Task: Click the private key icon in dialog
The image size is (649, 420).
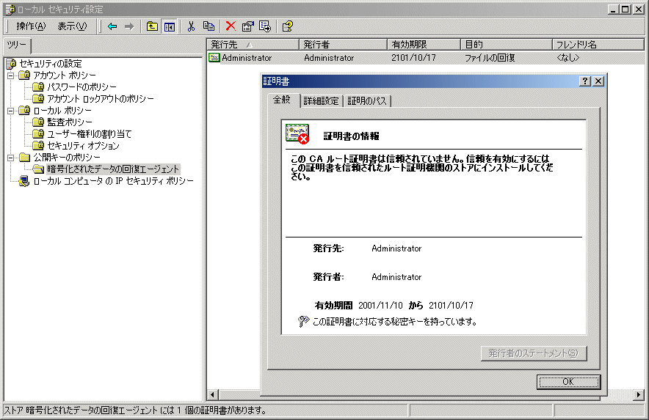Action: point(303,321)
